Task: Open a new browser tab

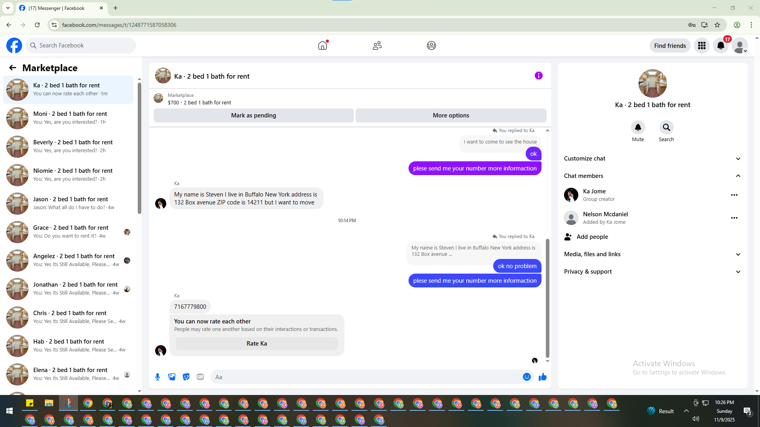Action: 116,8
